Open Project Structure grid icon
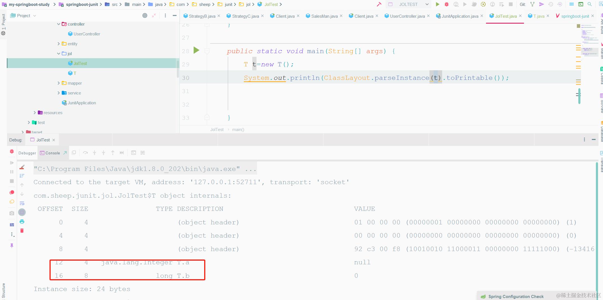Screen dimensions: 603x300 [x=571, y=4]
